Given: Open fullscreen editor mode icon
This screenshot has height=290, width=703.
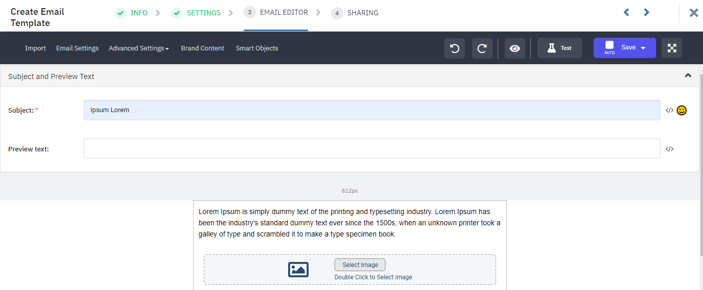Looking at the screenshot, I should pos(672,48).
